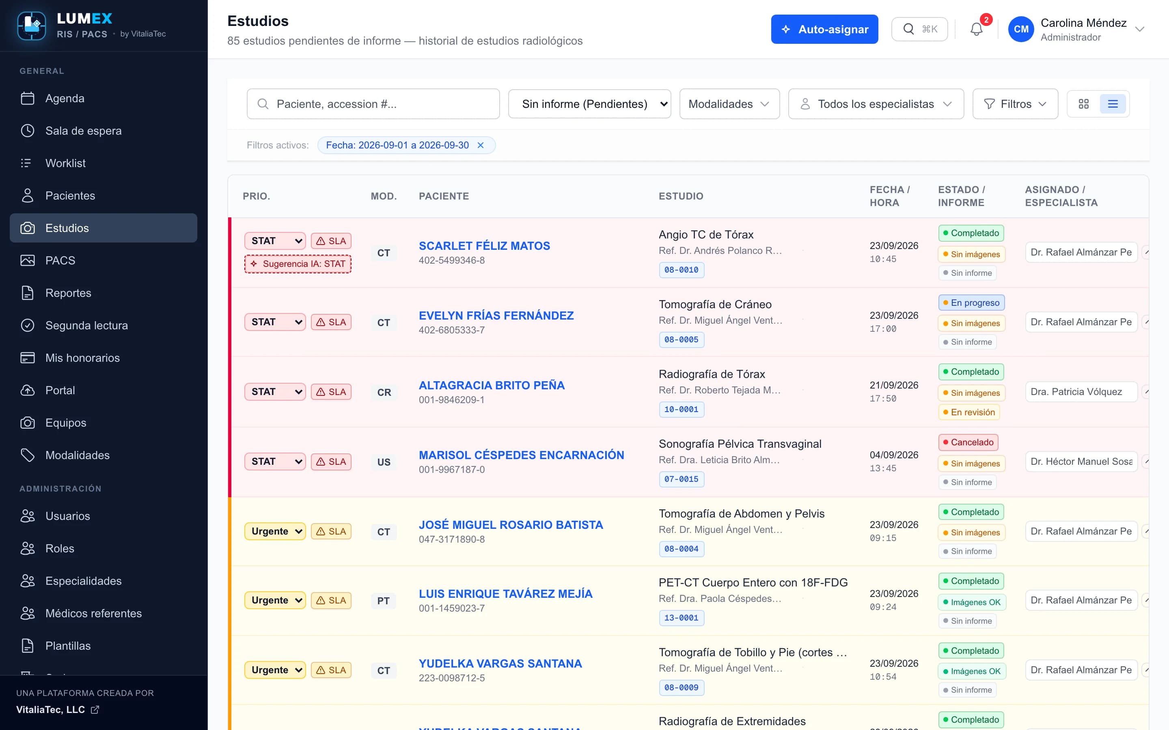Go to Médicos referentes

click(x=104, y=613)
